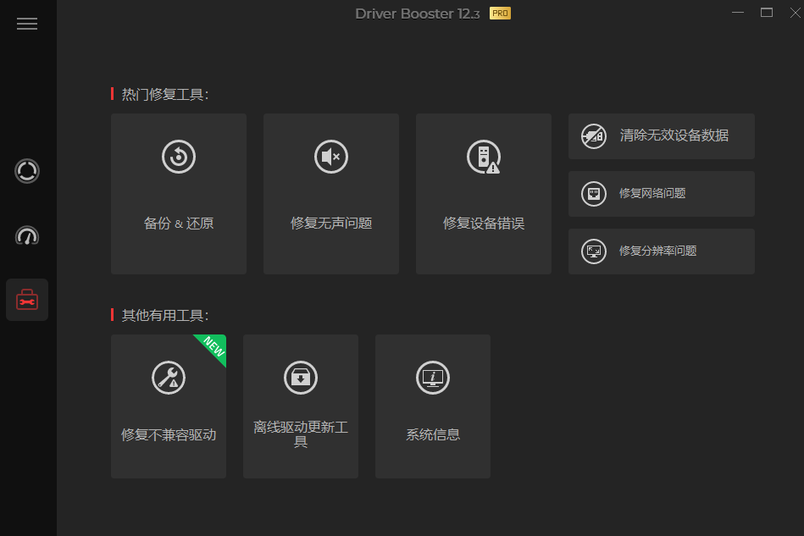Open the hamburger menu
Viewport: 804px width, 536px height.
[x=26, y=24]
